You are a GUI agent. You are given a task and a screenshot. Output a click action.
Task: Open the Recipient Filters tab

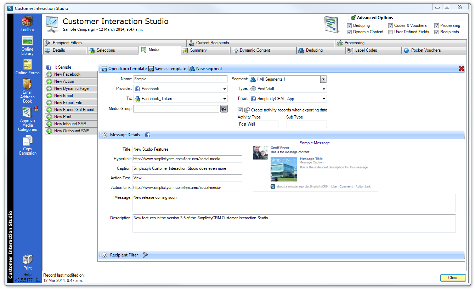click(x=115, y=43)
